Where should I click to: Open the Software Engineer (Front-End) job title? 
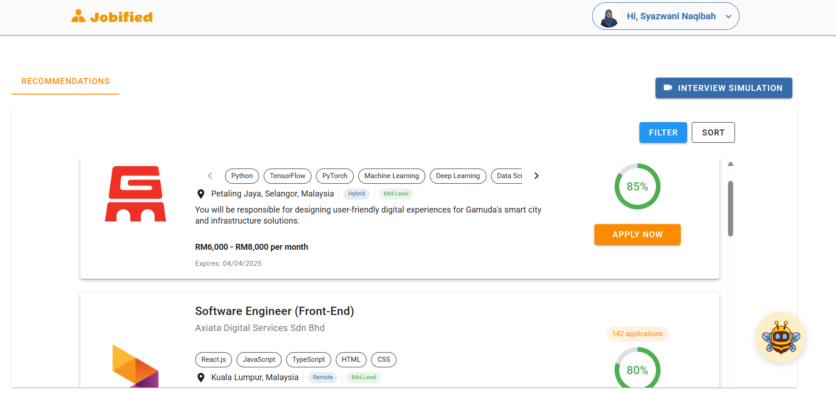pyautogui.click(x=274, y=311)
